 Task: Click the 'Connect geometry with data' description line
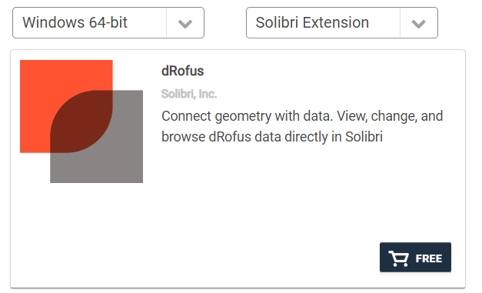pos(302,116)
